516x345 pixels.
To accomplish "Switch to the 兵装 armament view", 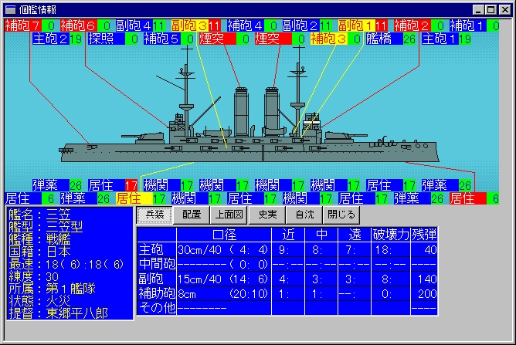I will (154, 214).
